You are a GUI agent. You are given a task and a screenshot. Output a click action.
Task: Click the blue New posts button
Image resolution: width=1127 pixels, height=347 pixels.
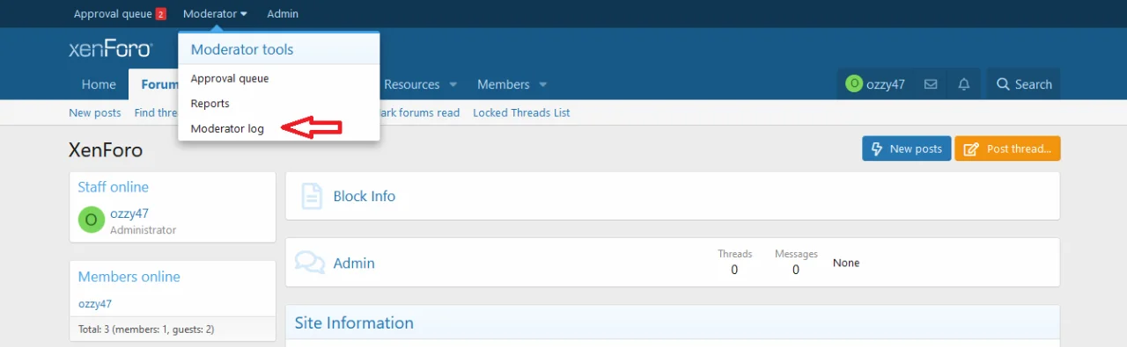[906, 148]
